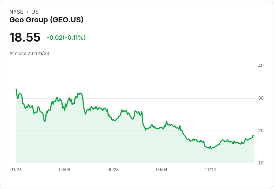274x189 pixels.
Task: Click the -0.02(-0.11%) price change
Action: coord(66,38)
